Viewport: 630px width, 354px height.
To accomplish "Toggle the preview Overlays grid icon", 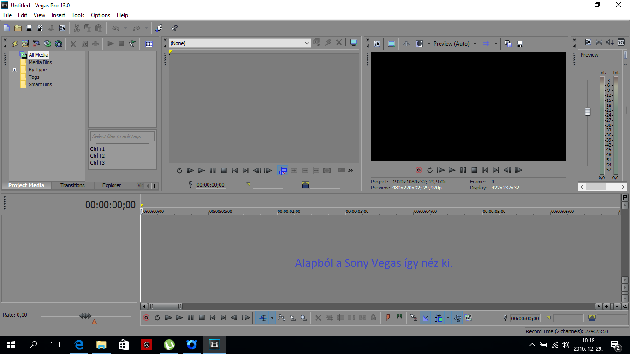I will click(x=486, y=44).
